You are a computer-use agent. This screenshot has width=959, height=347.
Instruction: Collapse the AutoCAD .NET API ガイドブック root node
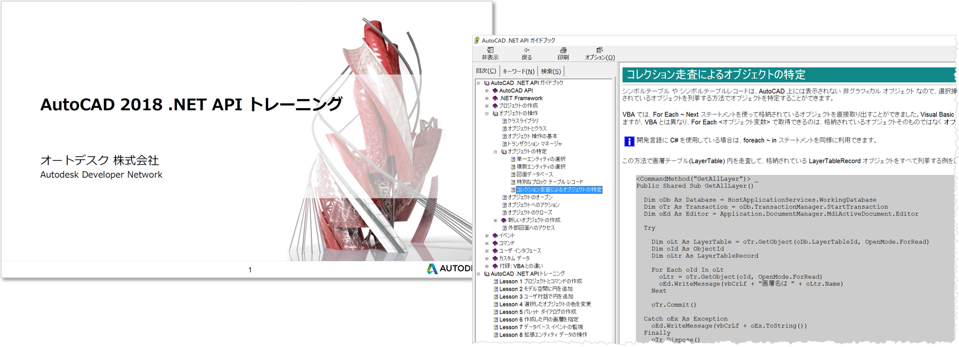[478, 83]
